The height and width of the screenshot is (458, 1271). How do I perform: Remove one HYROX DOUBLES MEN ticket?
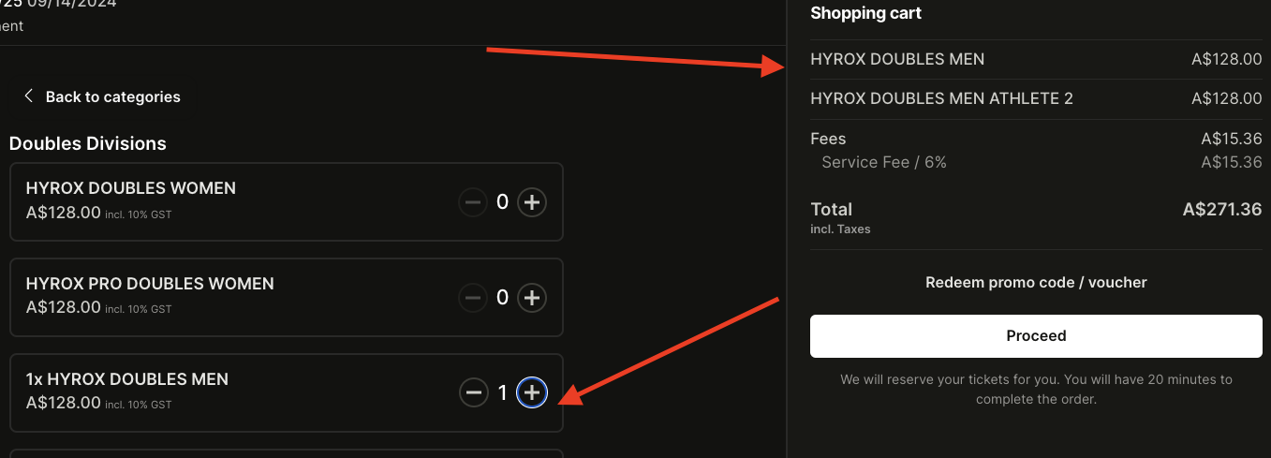tap(474, 392)
